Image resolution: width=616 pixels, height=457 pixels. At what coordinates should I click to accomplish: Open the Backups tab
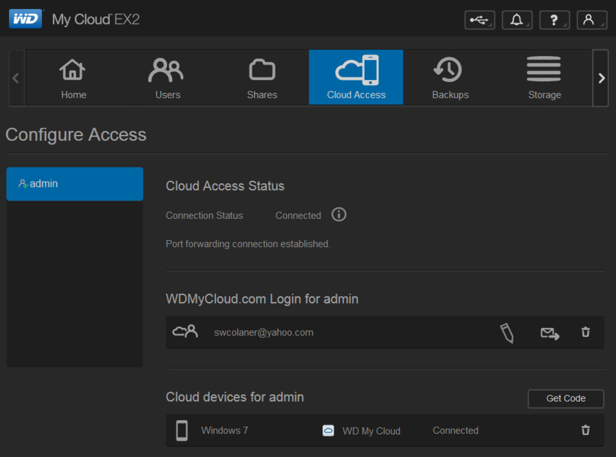[x=450, y=77]
